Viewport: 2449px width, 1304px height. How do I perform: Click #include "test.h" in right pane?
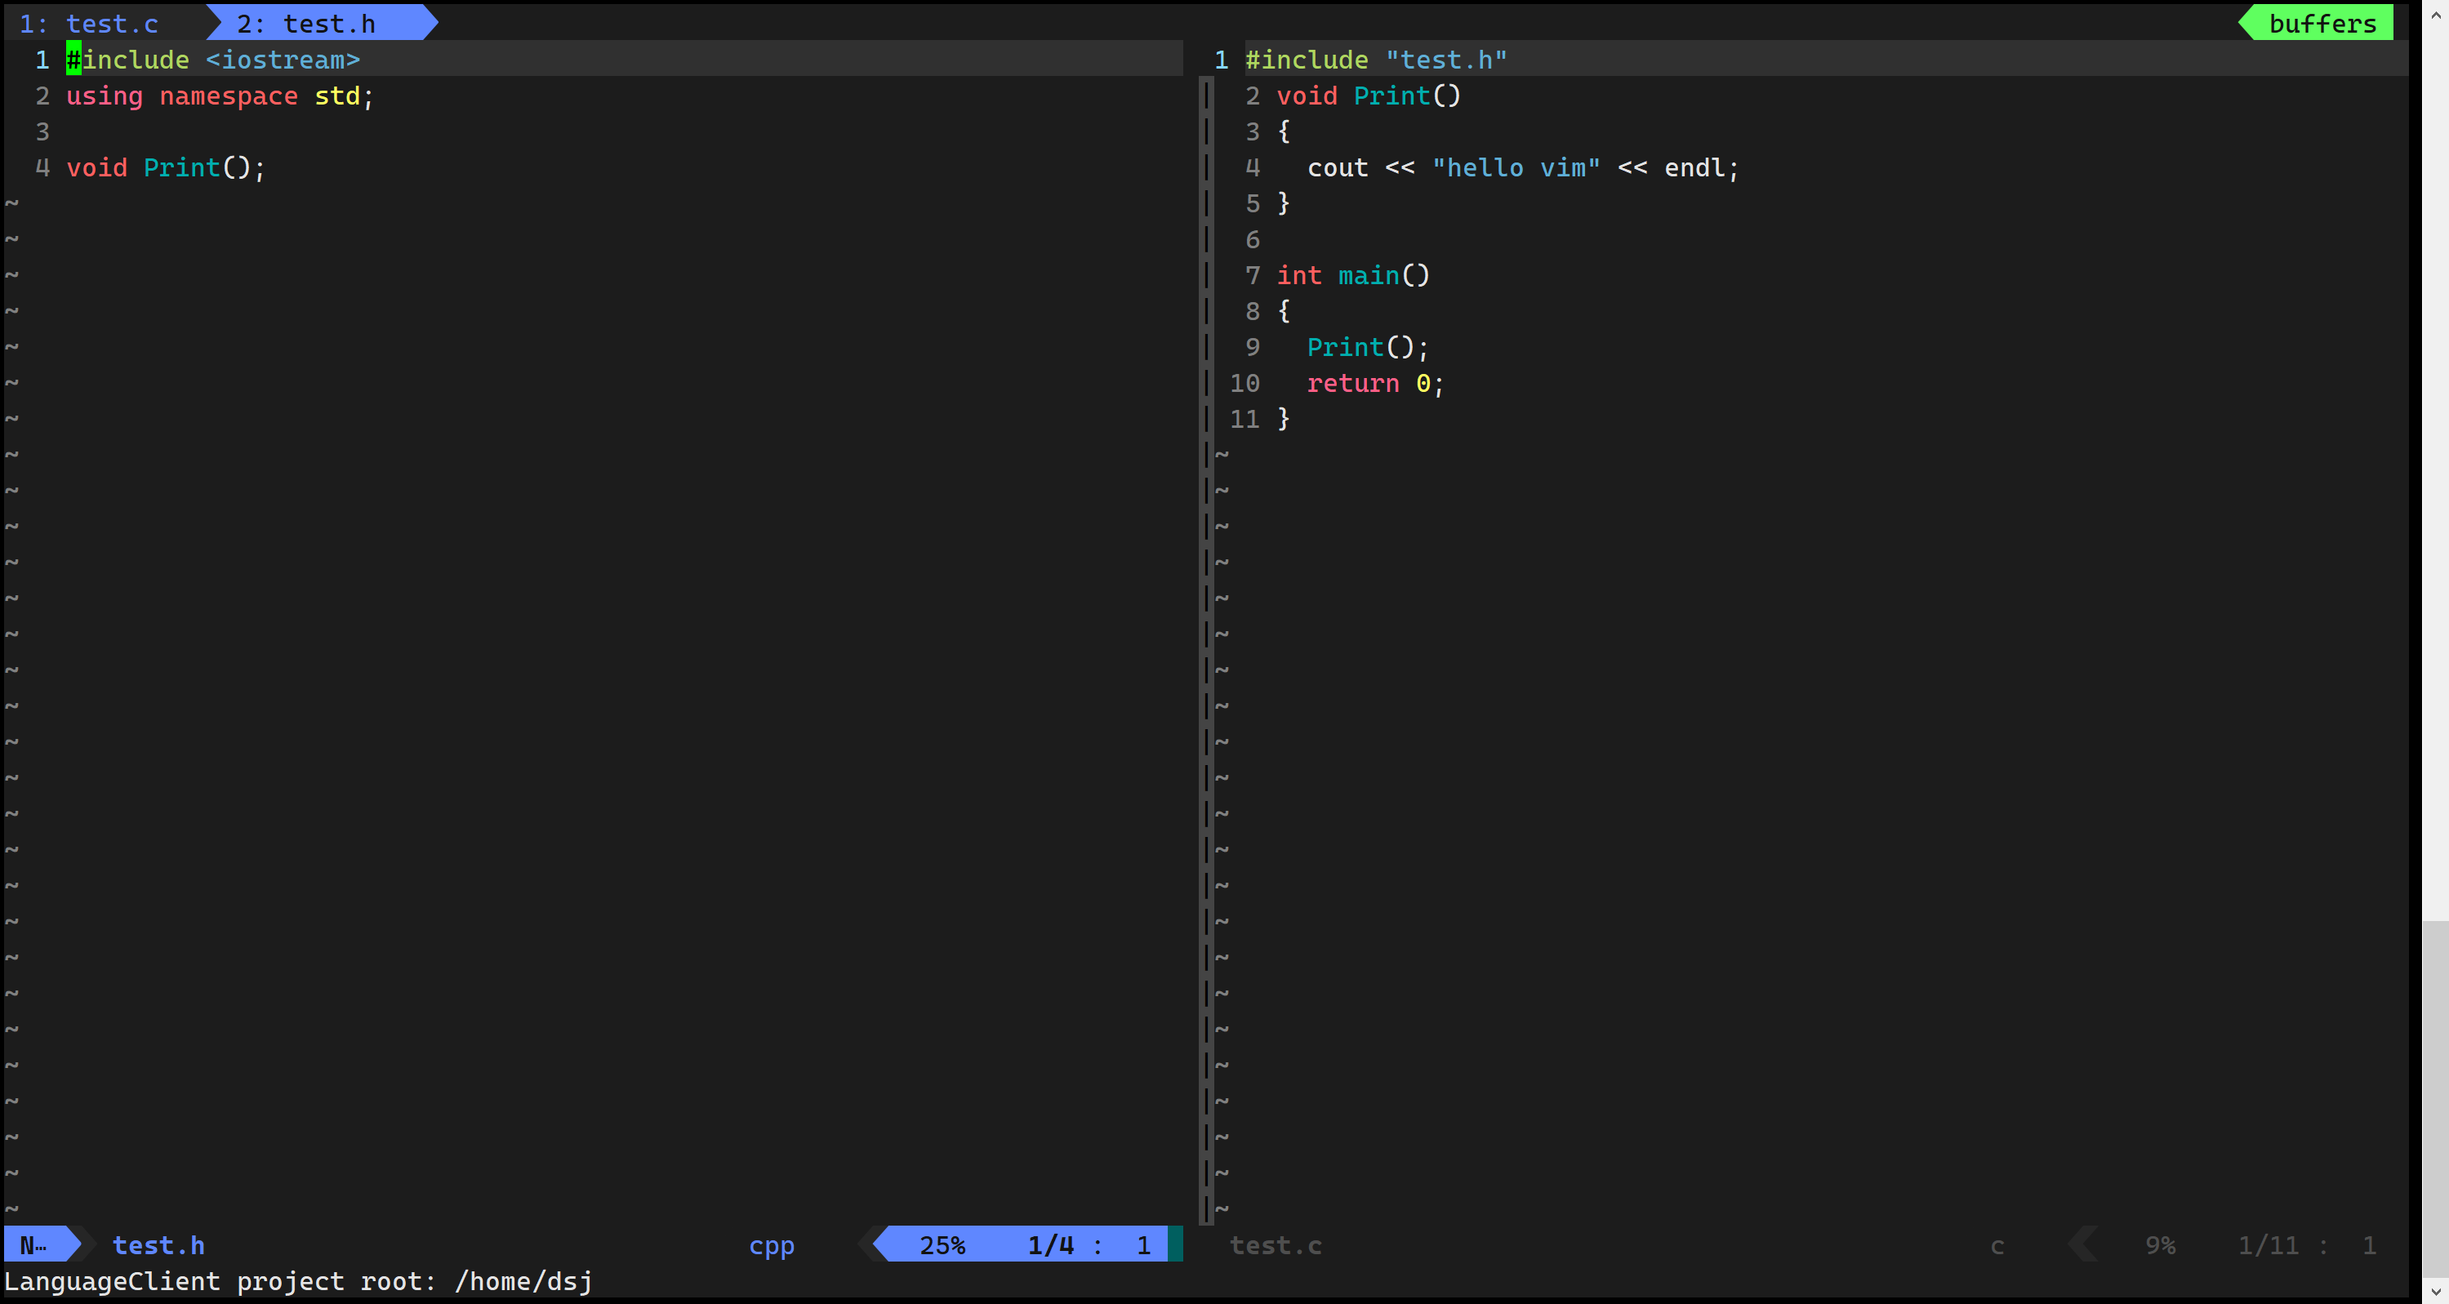1377,59
